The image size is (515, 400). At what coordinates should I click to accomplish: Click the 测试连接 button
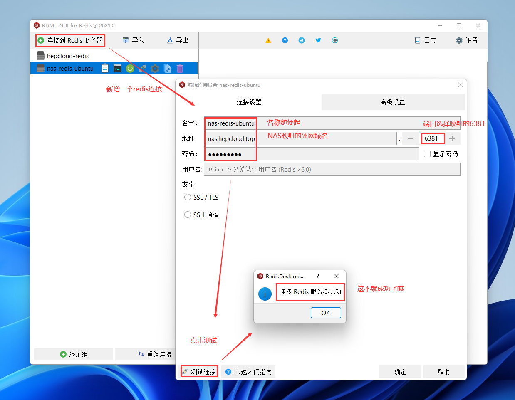click(199, 372)
